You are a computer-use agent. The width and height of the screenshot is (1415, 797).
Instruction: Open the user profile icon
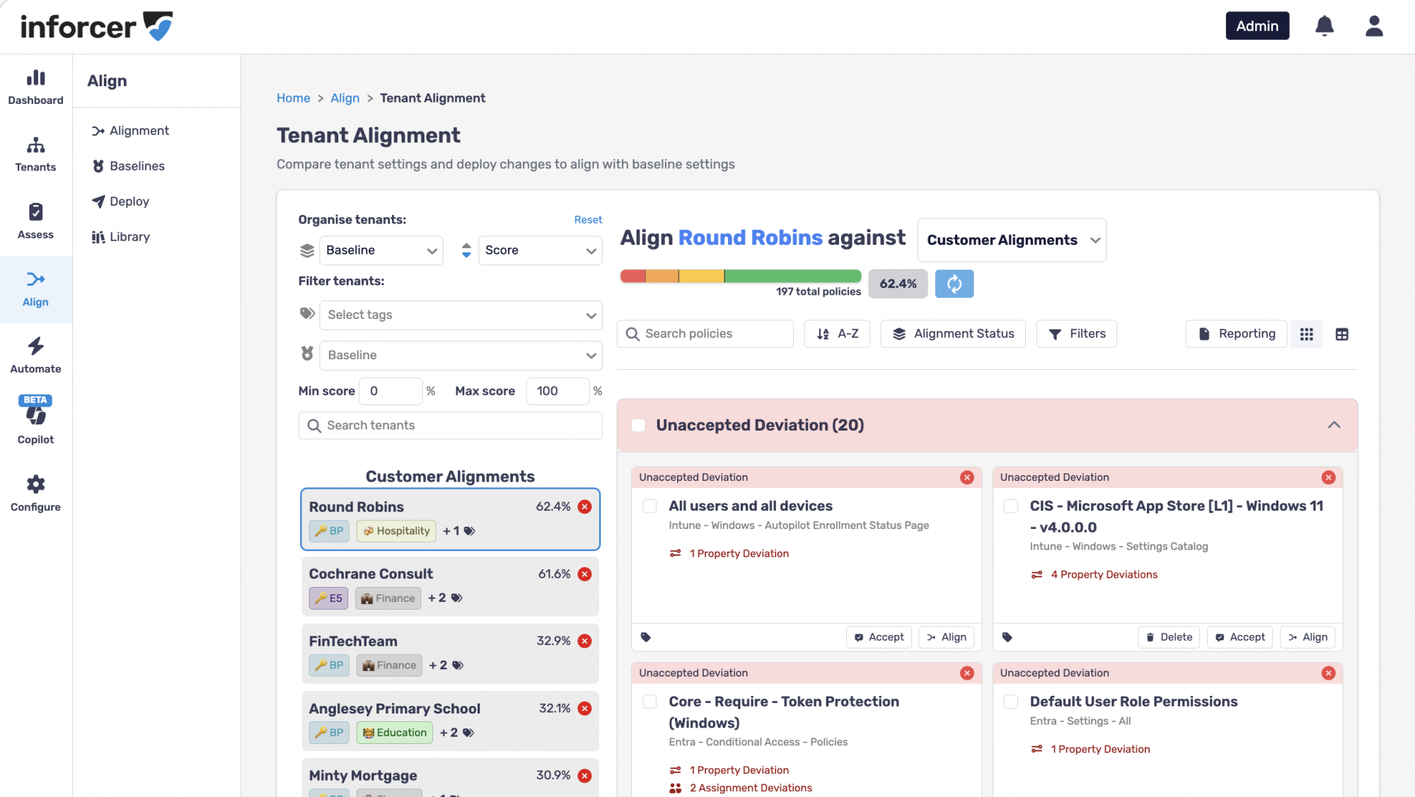click(x=1374, y=26)
